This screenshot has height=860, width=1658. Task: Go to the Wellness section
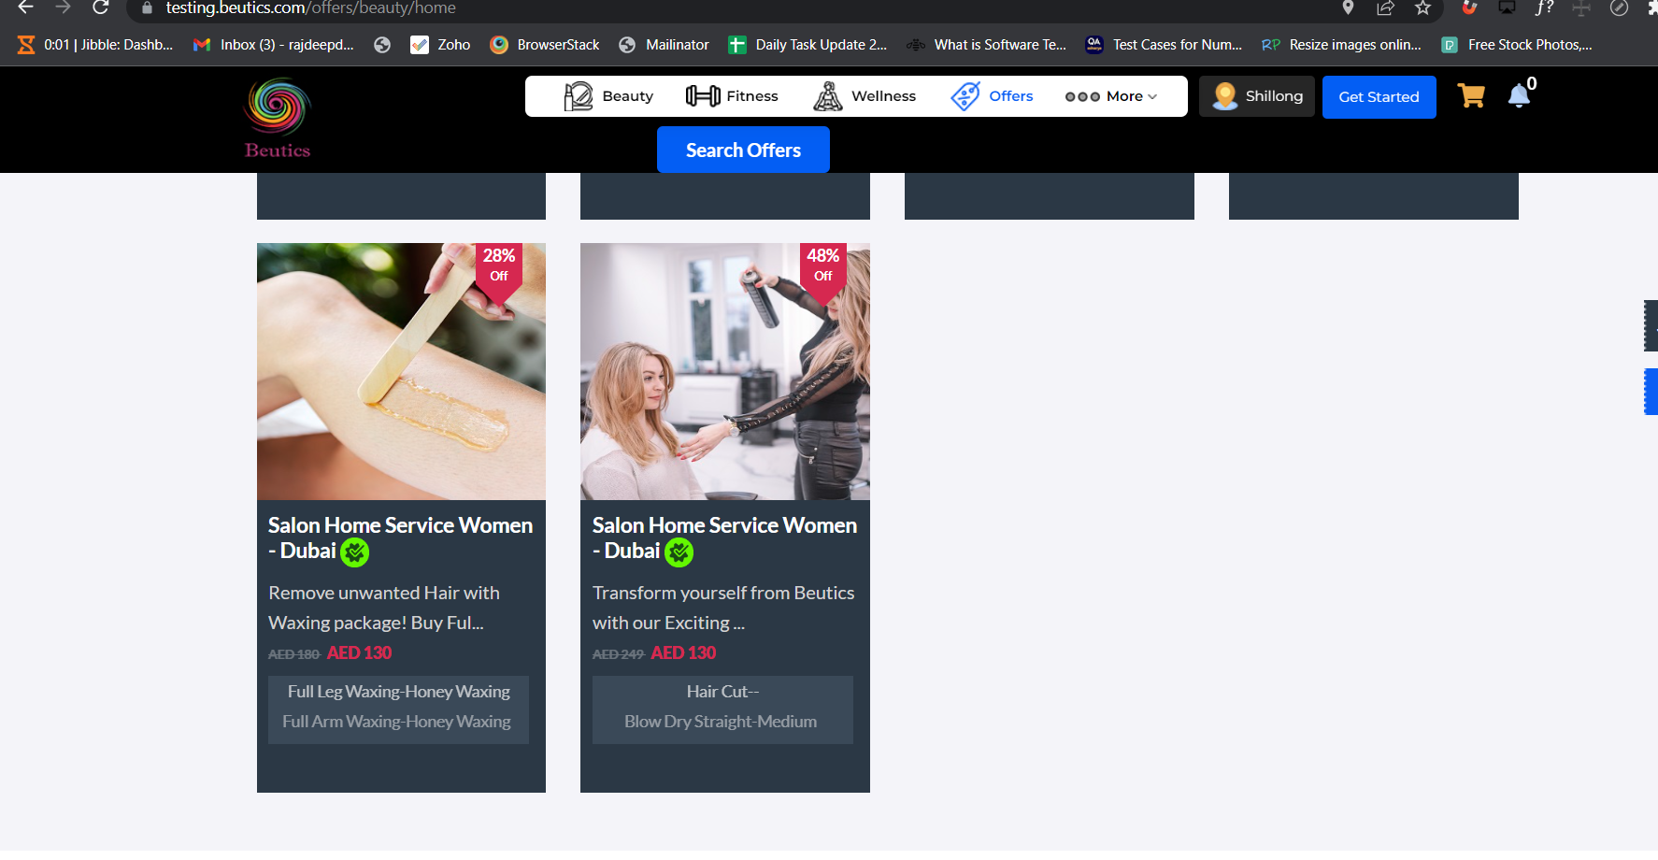pos(865,96)
